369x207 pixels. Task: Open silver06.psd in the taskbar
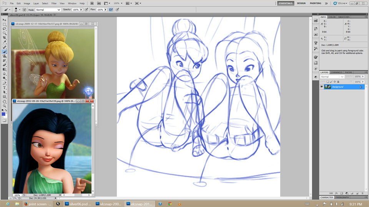click(x=78, y=204)
